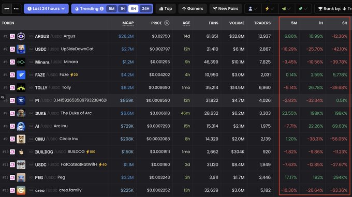Click the Trending info icon

point(101,9)
